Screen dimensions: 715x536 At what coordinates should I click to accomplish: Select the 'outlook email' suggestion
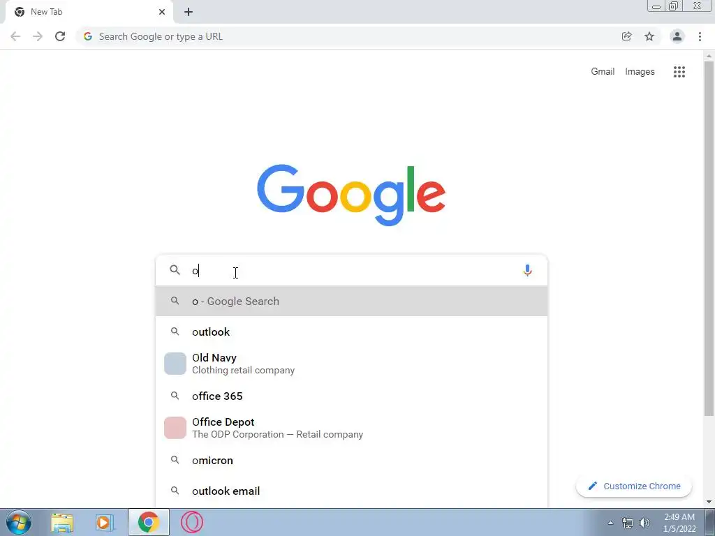[351, 491]
